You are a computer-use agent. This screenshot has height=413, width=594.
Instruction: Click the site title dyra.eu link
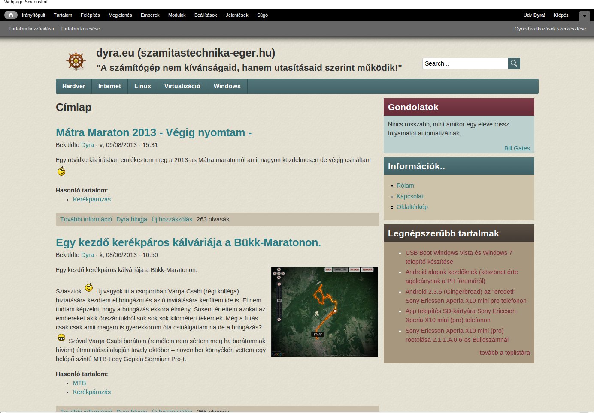click(186, 53)
